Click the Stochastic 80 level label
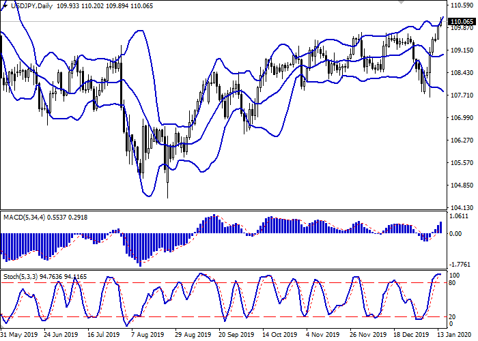Screen dimensions: 478x341 coord(453,283)
